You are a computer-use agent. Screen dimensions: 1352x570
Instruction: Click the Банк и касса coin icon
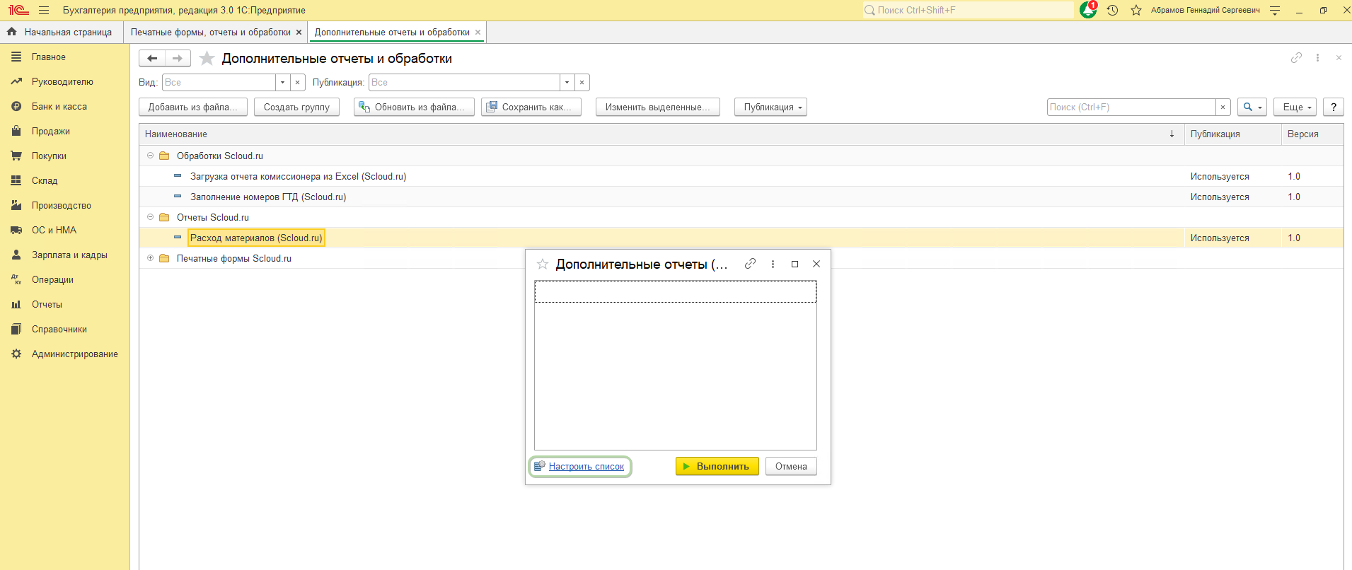point(16,106)
